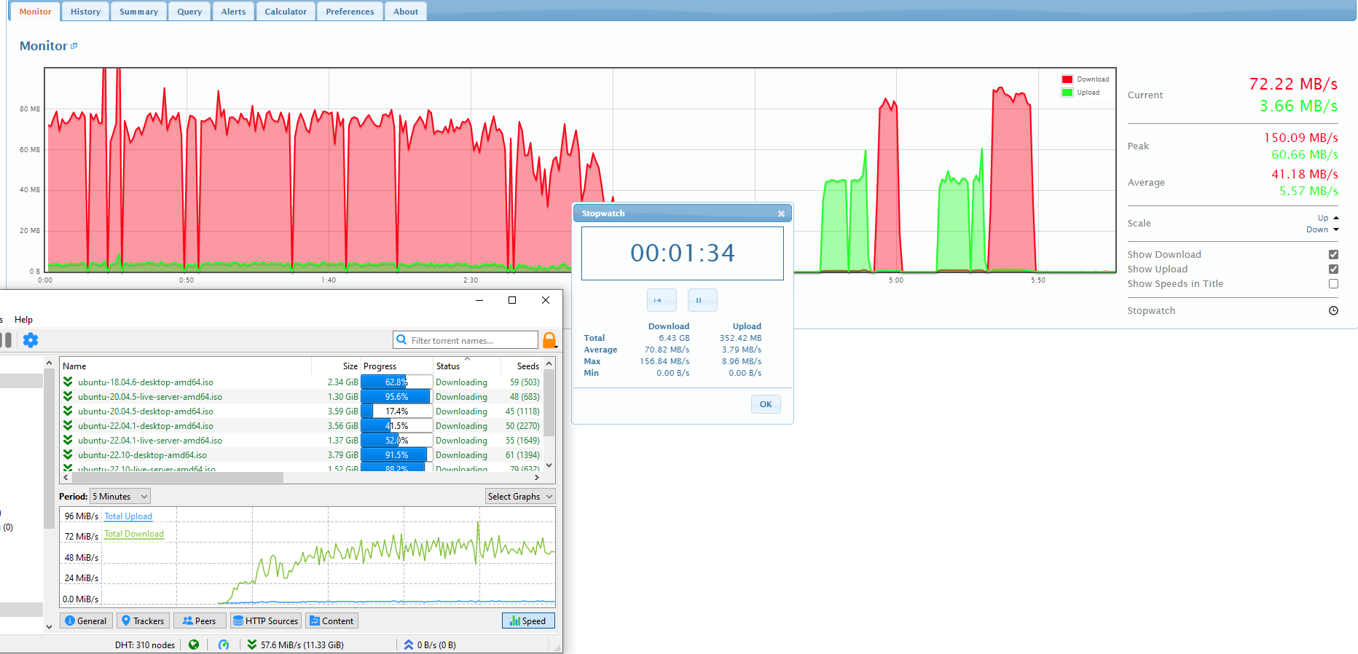Click the Monitor pop-out window icon
The height and width of the screenshot is (654, 1358).
click(x=74, y=46)
